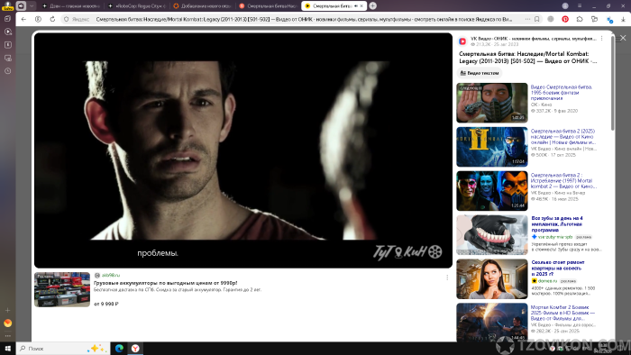Click the Yandex Mail icon in sidebar
631x355 pixels.
[x=7, y=323]
